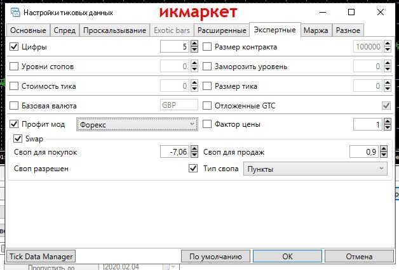This screenshot has width=399, height=270.
Task: Switch to the Разное tab
Action: (348, 30)
